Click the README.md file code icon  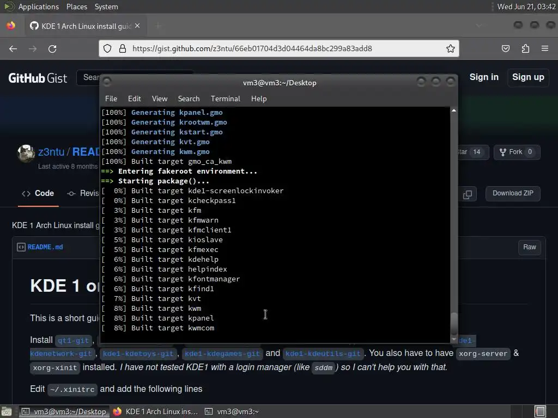coord(21,247)
